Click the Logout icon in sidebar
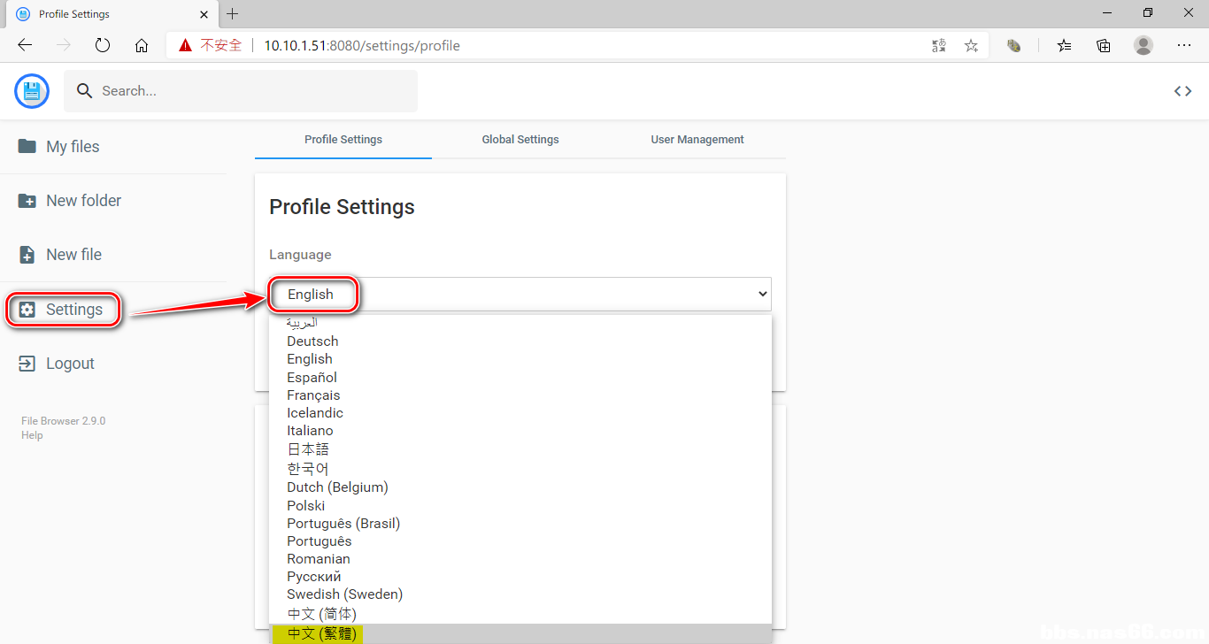1209x644 pixels. point(27,364)
